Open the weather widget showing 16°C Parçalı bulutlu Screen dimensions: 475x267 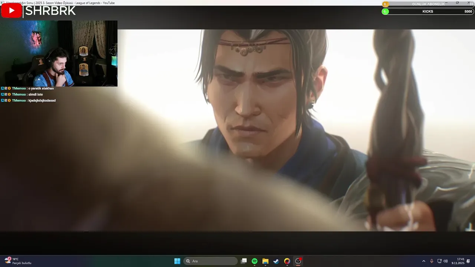click(x=18, y=261)
